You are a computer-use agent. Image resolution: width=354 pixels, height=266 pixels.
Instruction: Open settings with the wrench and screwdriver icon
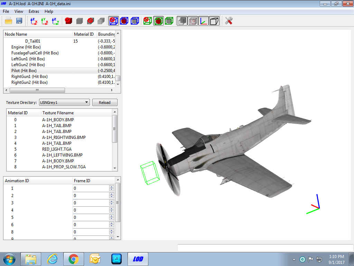pyautogui.click(x=229, y=21)
